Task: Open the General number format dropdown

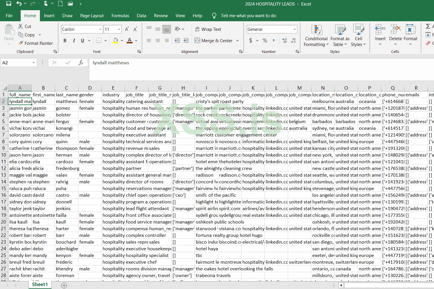Action: (x=294, y=29)
